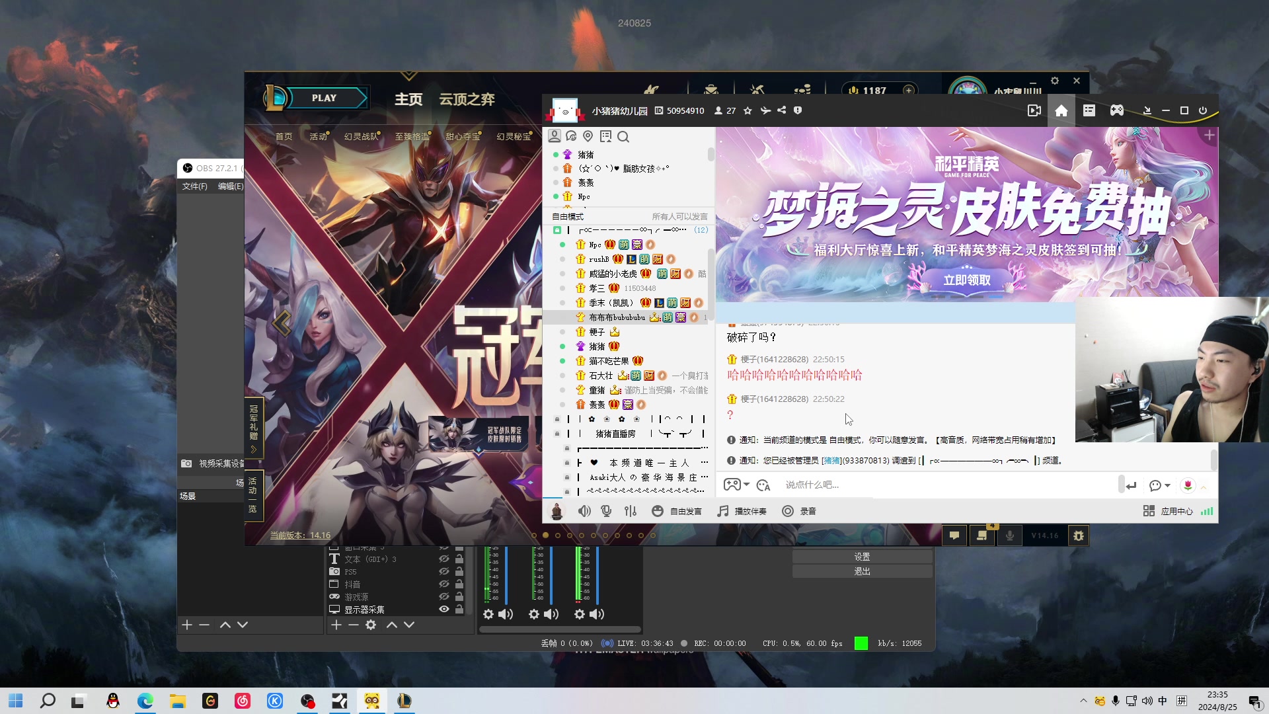This screenshot has height=714, width=1269.
Task: Open League client settings gear at top
Action: [1055, 81]
